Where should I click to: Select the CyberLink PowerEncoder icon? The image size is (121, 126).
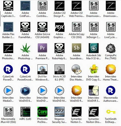point(25,69)
